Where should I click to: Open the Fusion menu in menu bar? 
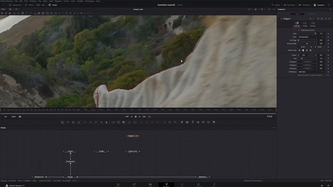tap(66, 1)
